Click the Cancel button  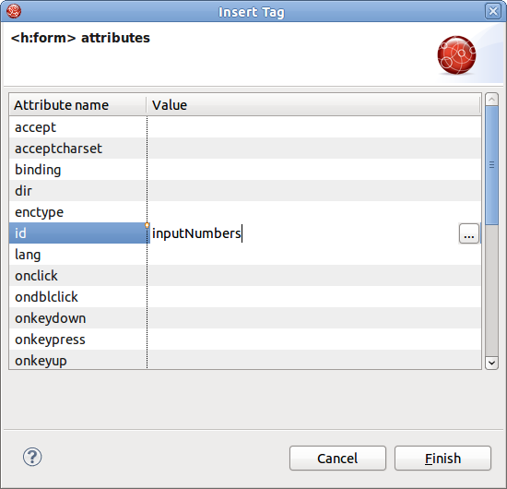[337, 459]
